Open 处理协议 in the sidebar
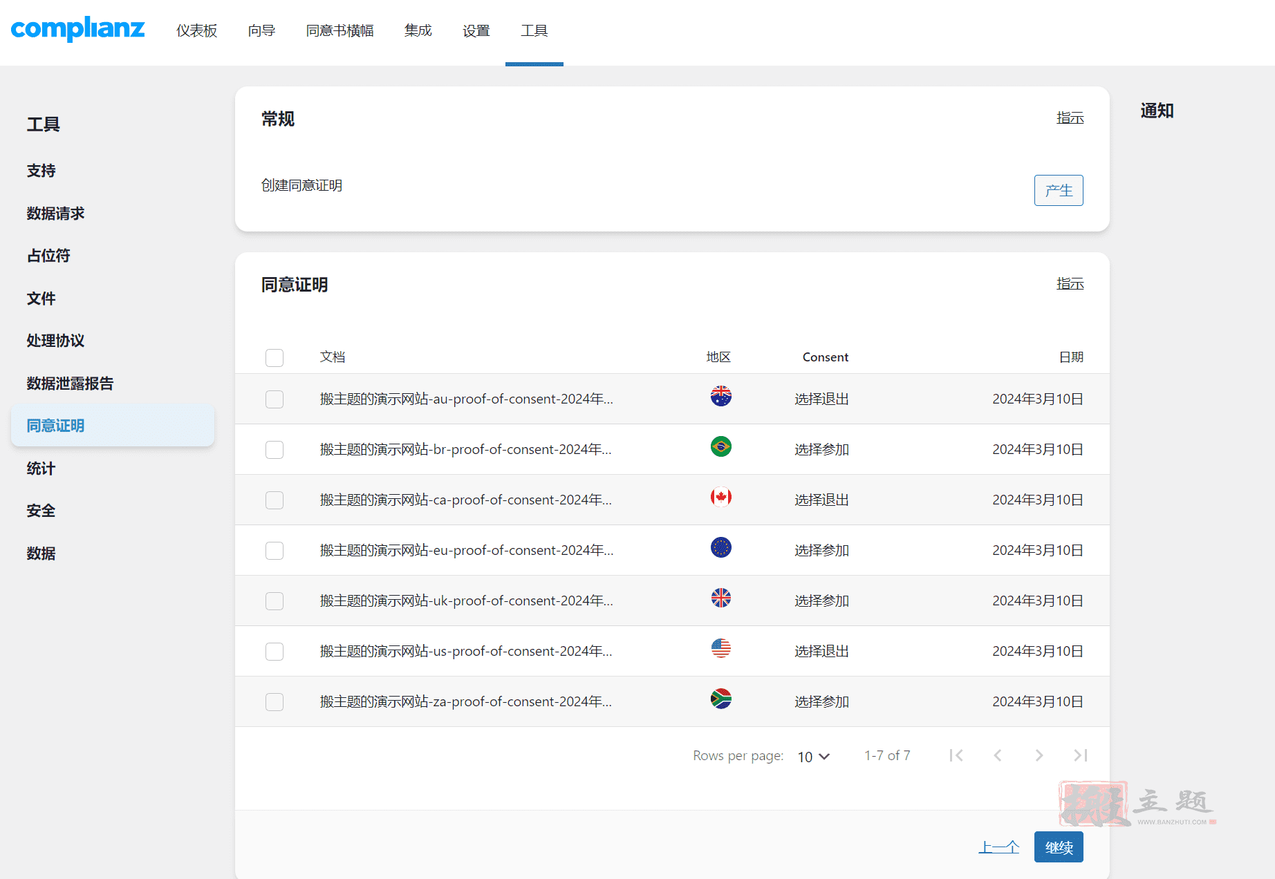1275x879 pixels. pos(55,341)
